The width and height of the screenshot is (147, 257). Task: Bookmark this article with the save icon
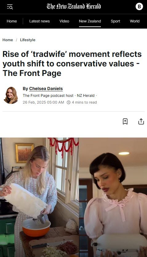pos(125,121)
